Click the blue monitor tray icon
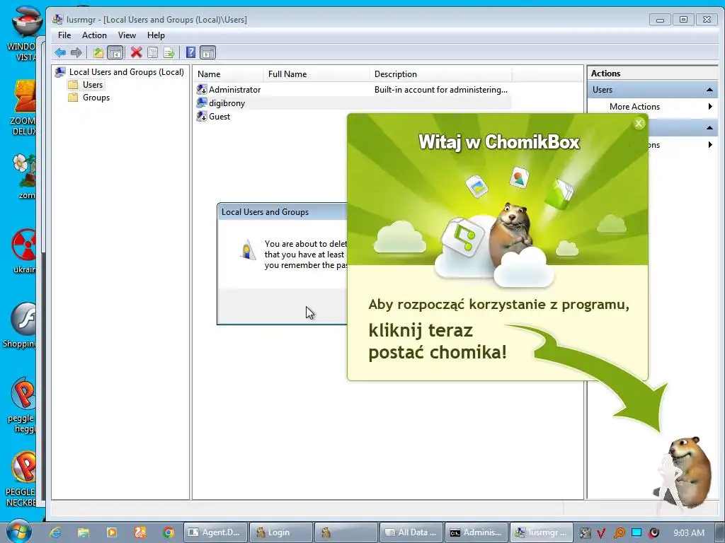 coord(636,532)
